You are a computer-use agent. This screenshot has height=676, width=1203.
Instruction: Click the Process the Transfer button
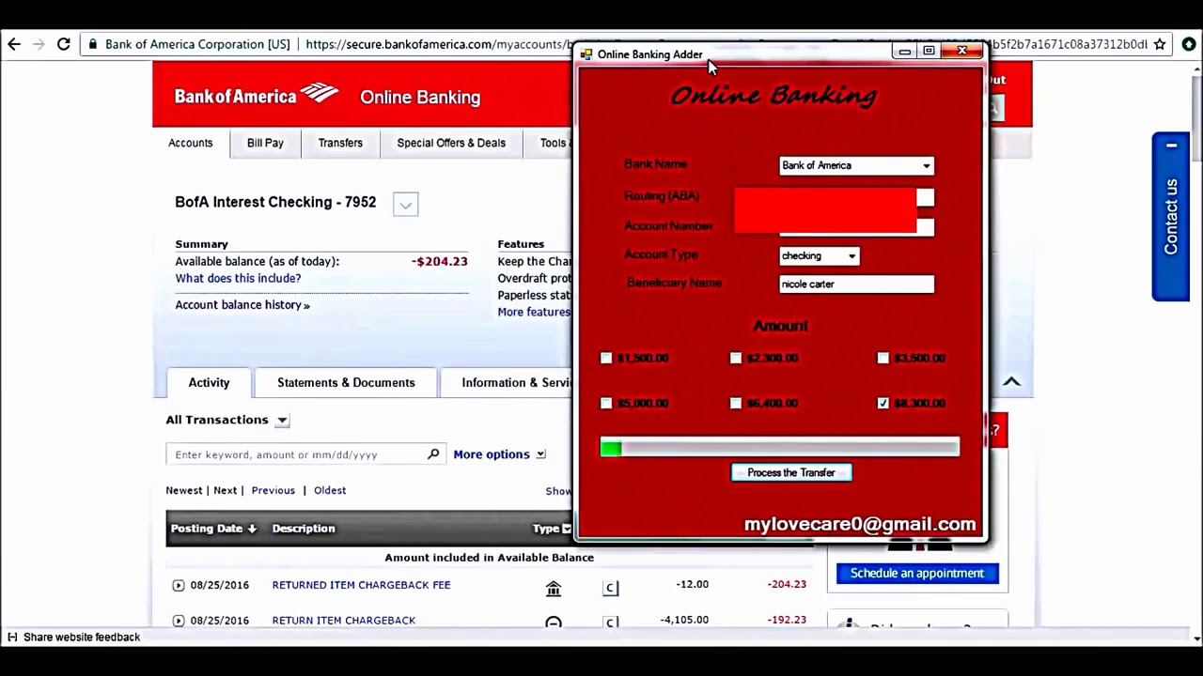pyautogui.click(x=791, y=473)
